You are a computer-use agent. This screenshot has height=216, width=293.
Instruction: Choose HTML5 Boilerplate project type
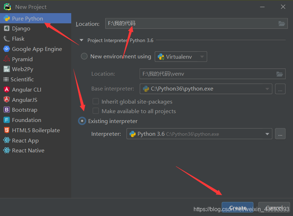coord(36,130)
